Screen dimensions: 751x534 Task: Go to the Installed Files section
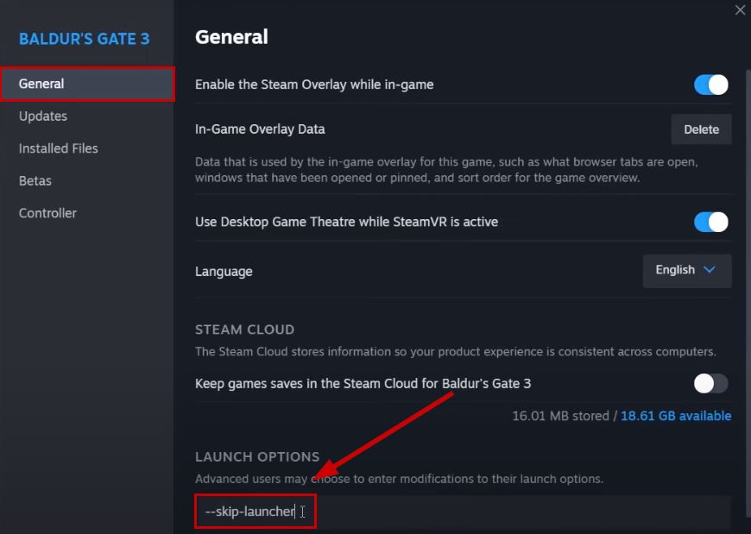59,148
